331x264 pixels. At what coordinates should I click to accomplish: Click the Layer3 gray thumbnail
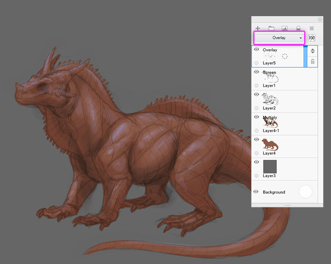[270, 166]
